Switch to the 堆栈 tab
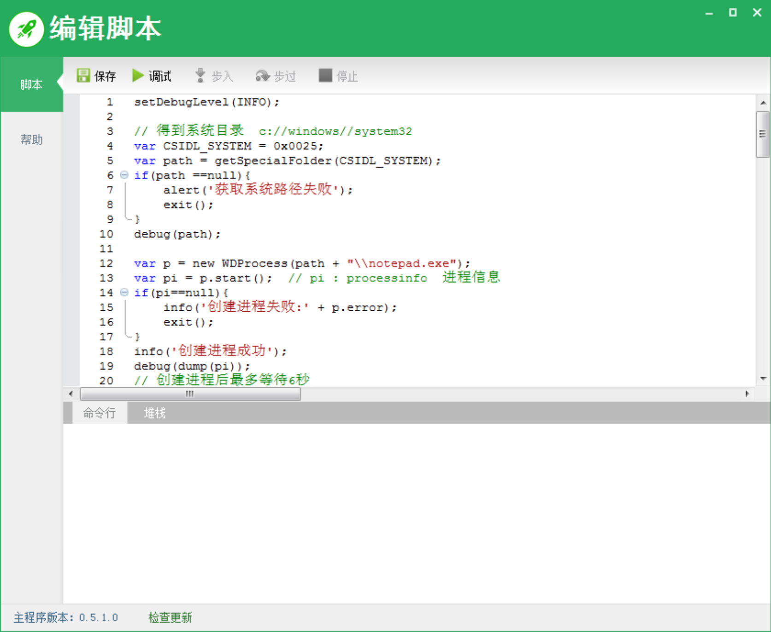The height and width of the screenshot is (632, 771). [154, 413]
